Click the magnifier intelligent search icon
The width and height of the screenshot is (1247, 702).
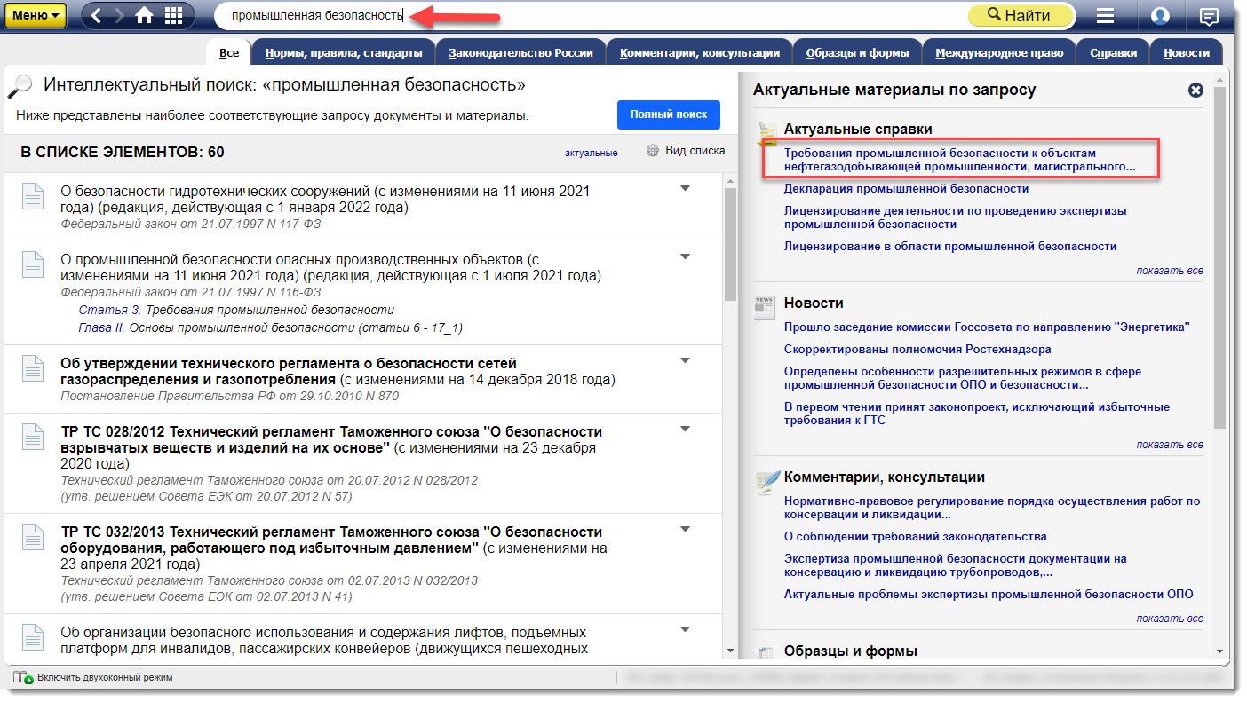pyautogui.click(x=20, y=86)
